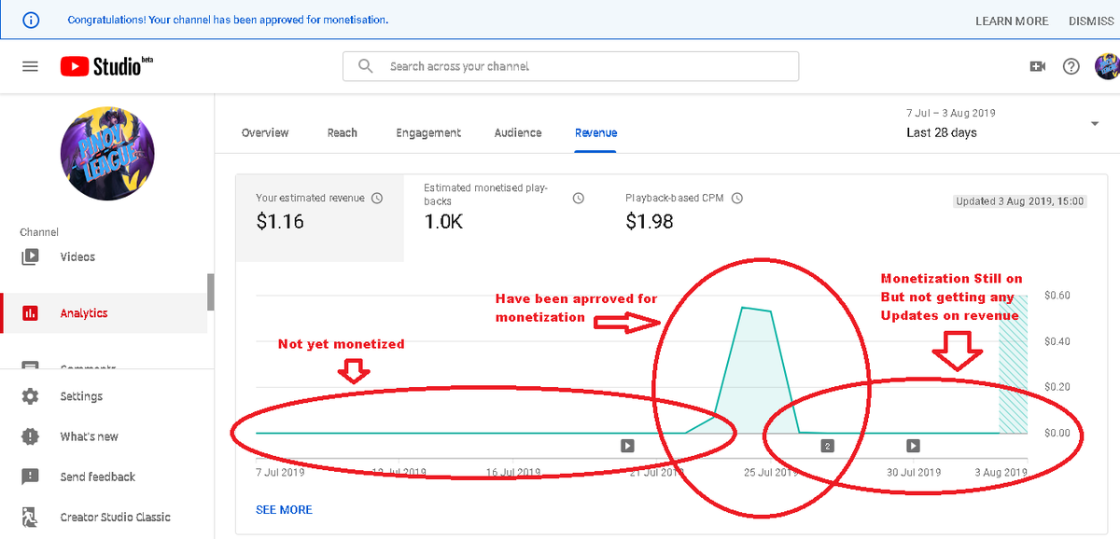Click the '2' videos marker on chart

point(827,446)
